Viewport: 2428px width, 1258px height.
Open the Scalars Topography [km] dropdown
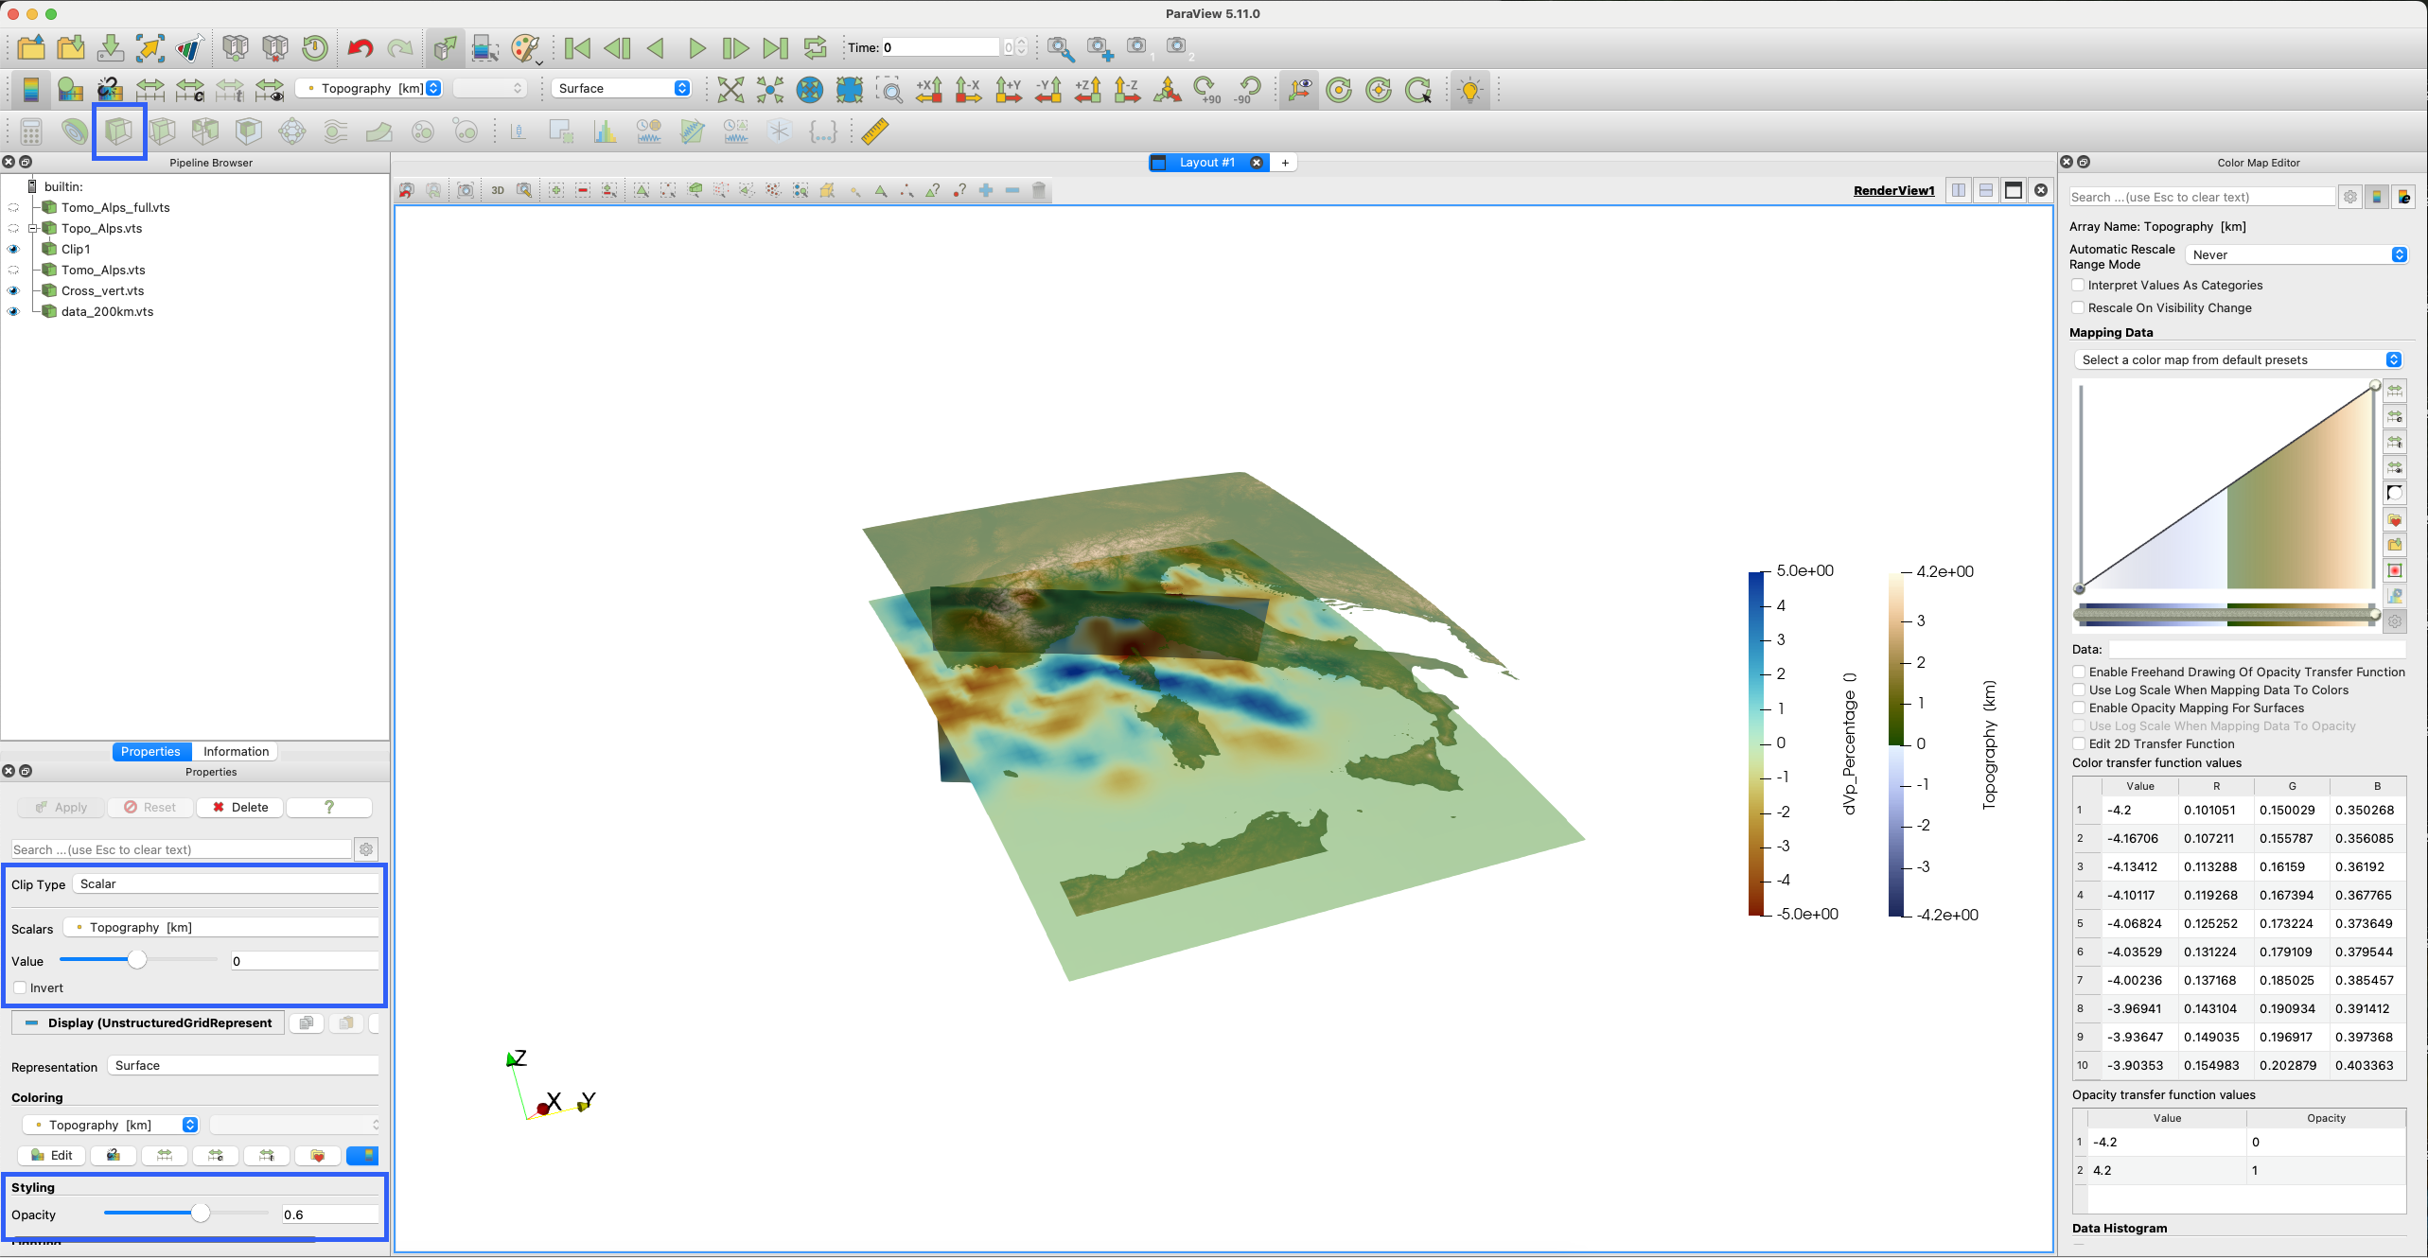click(220, 927)
